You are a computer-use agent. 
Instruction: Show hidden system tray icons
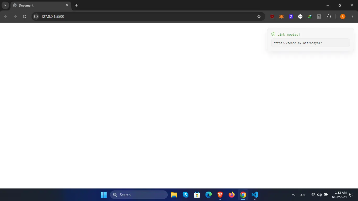(x=293, y=195)
